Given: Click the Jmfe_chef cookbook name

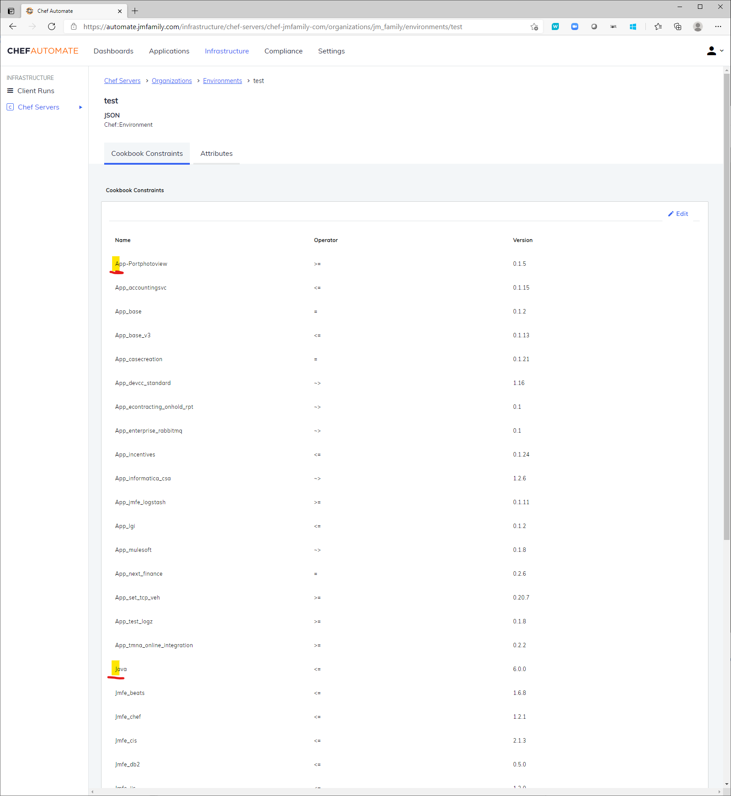Looking at the screenshot, I should (x=128, y=717).
